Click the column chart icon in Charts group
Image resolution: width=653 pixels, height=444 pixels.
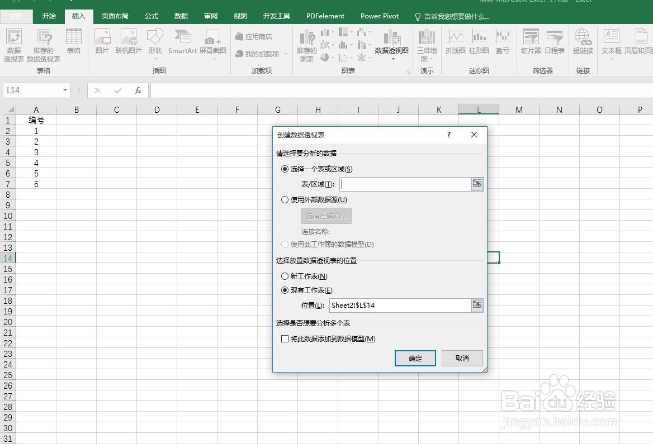pyautogui.click(x=325, y=32)
